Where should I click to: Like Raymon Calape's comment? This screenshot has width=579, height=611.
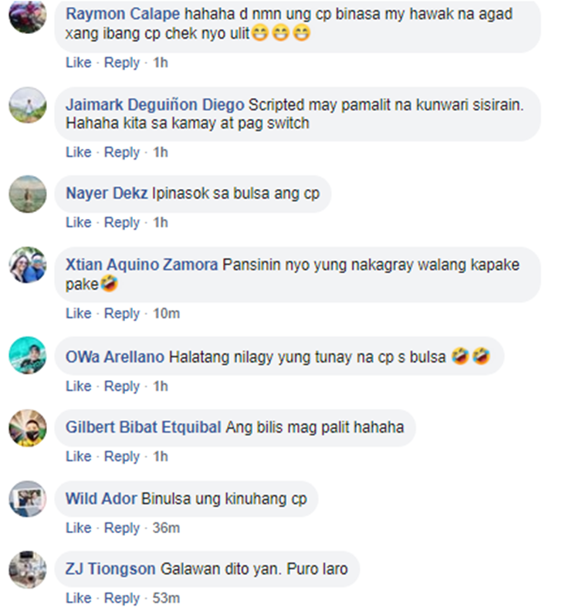pyautogui.click(x=79, y=62)
